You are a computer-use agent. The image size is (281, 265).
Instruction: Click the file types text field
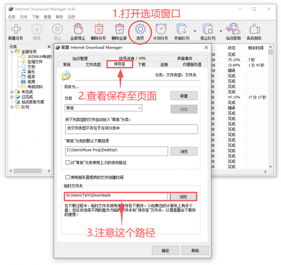[131, 129]
